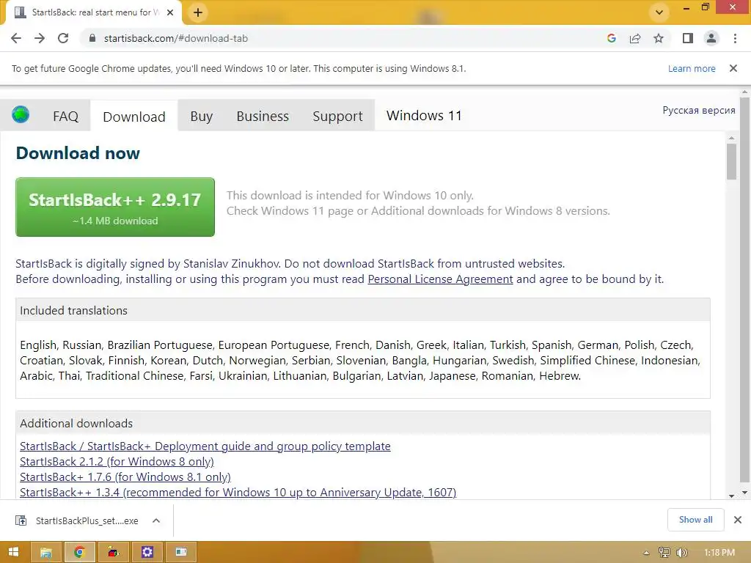Open the Windows Start button

coord(14,552)
